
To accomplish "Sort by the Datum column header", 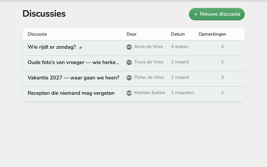I will click(x=178, y=34).
